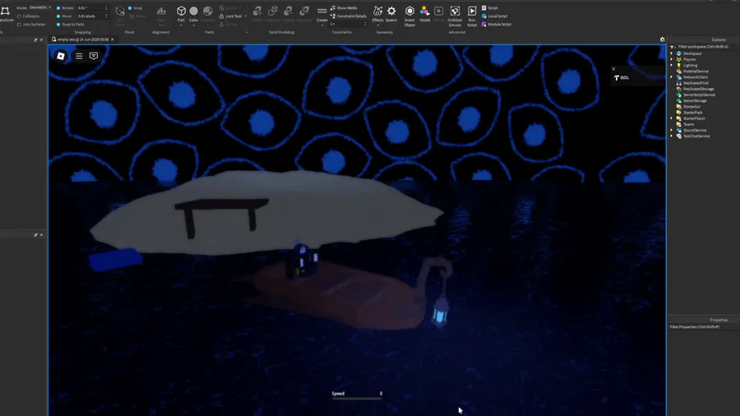This screenshot has width=740, height=416.
Task: Toggle the Move snapping checkbox
Action: coord(58,16)
